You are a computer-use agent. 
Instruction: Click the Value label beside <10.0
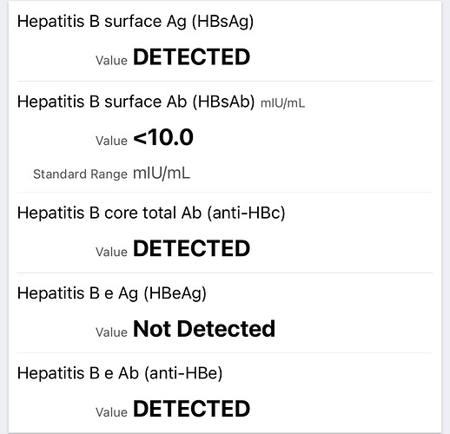(x=111, y=141)
